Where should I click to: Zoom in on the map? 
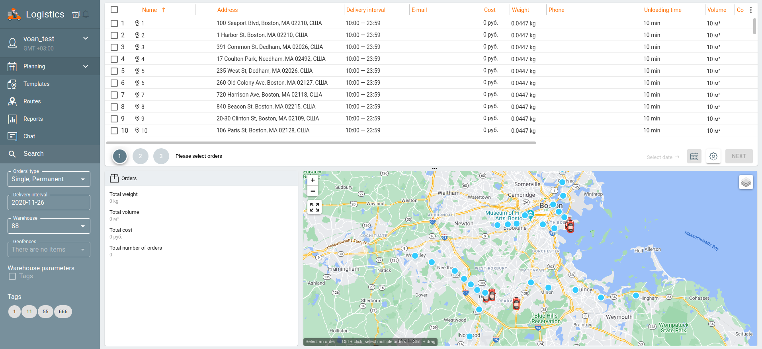click(313, 180)
